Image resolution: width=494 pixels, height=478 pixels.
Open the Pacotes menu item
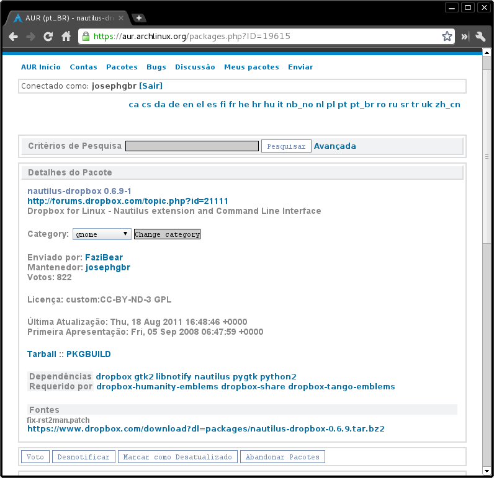point(122,67)
